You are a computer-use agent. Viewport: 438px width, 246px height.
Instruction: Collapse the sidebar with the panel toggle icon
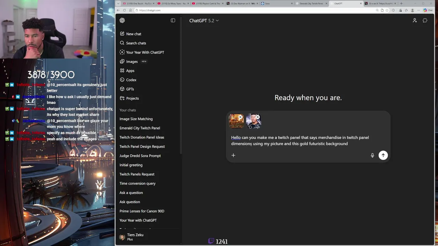tap(173, 20)
